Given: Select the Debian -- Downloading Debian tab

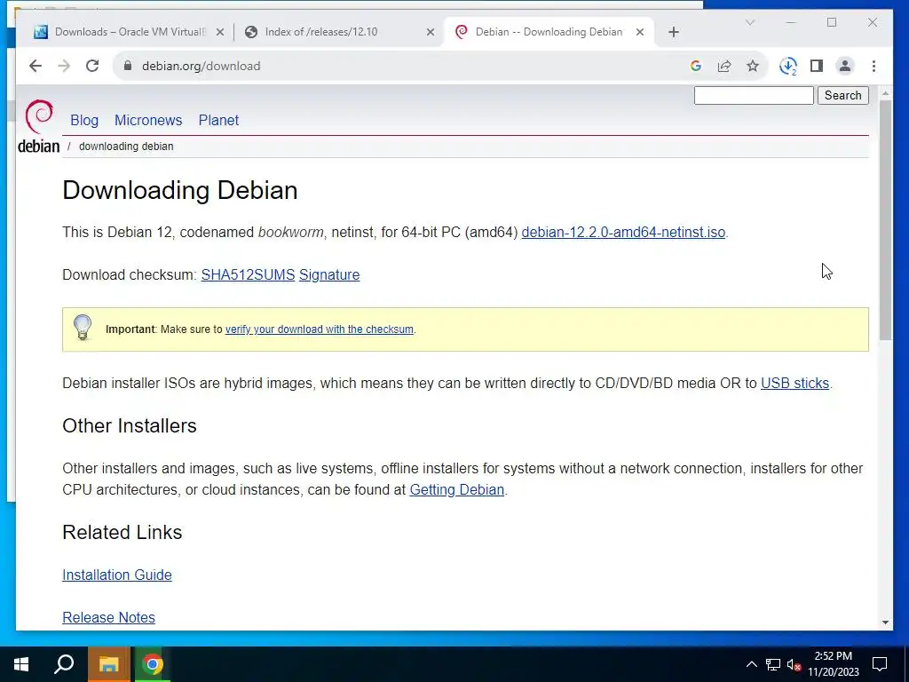Looking at the screenshot, I should tap(549, 32).
